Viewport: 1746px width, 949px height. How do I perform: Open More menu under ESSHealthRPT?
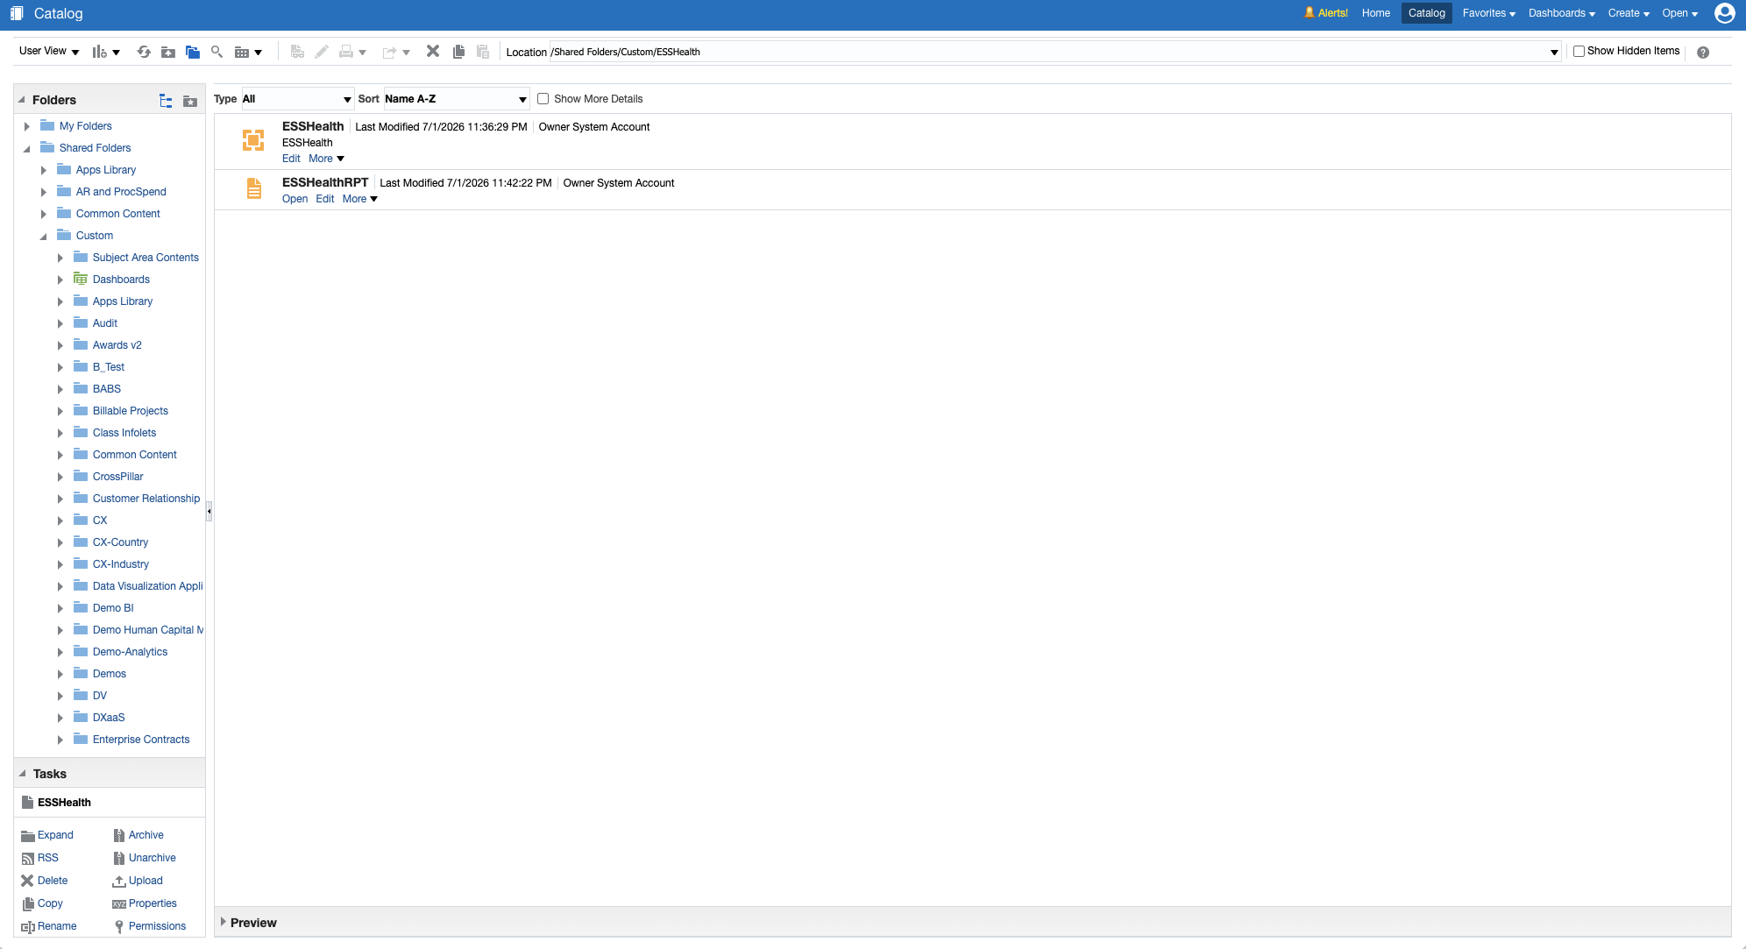(360, 199)
